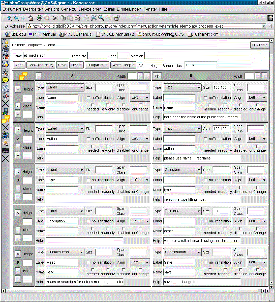Reload the current page
This screenshot has height=302, width=275.
39,18
